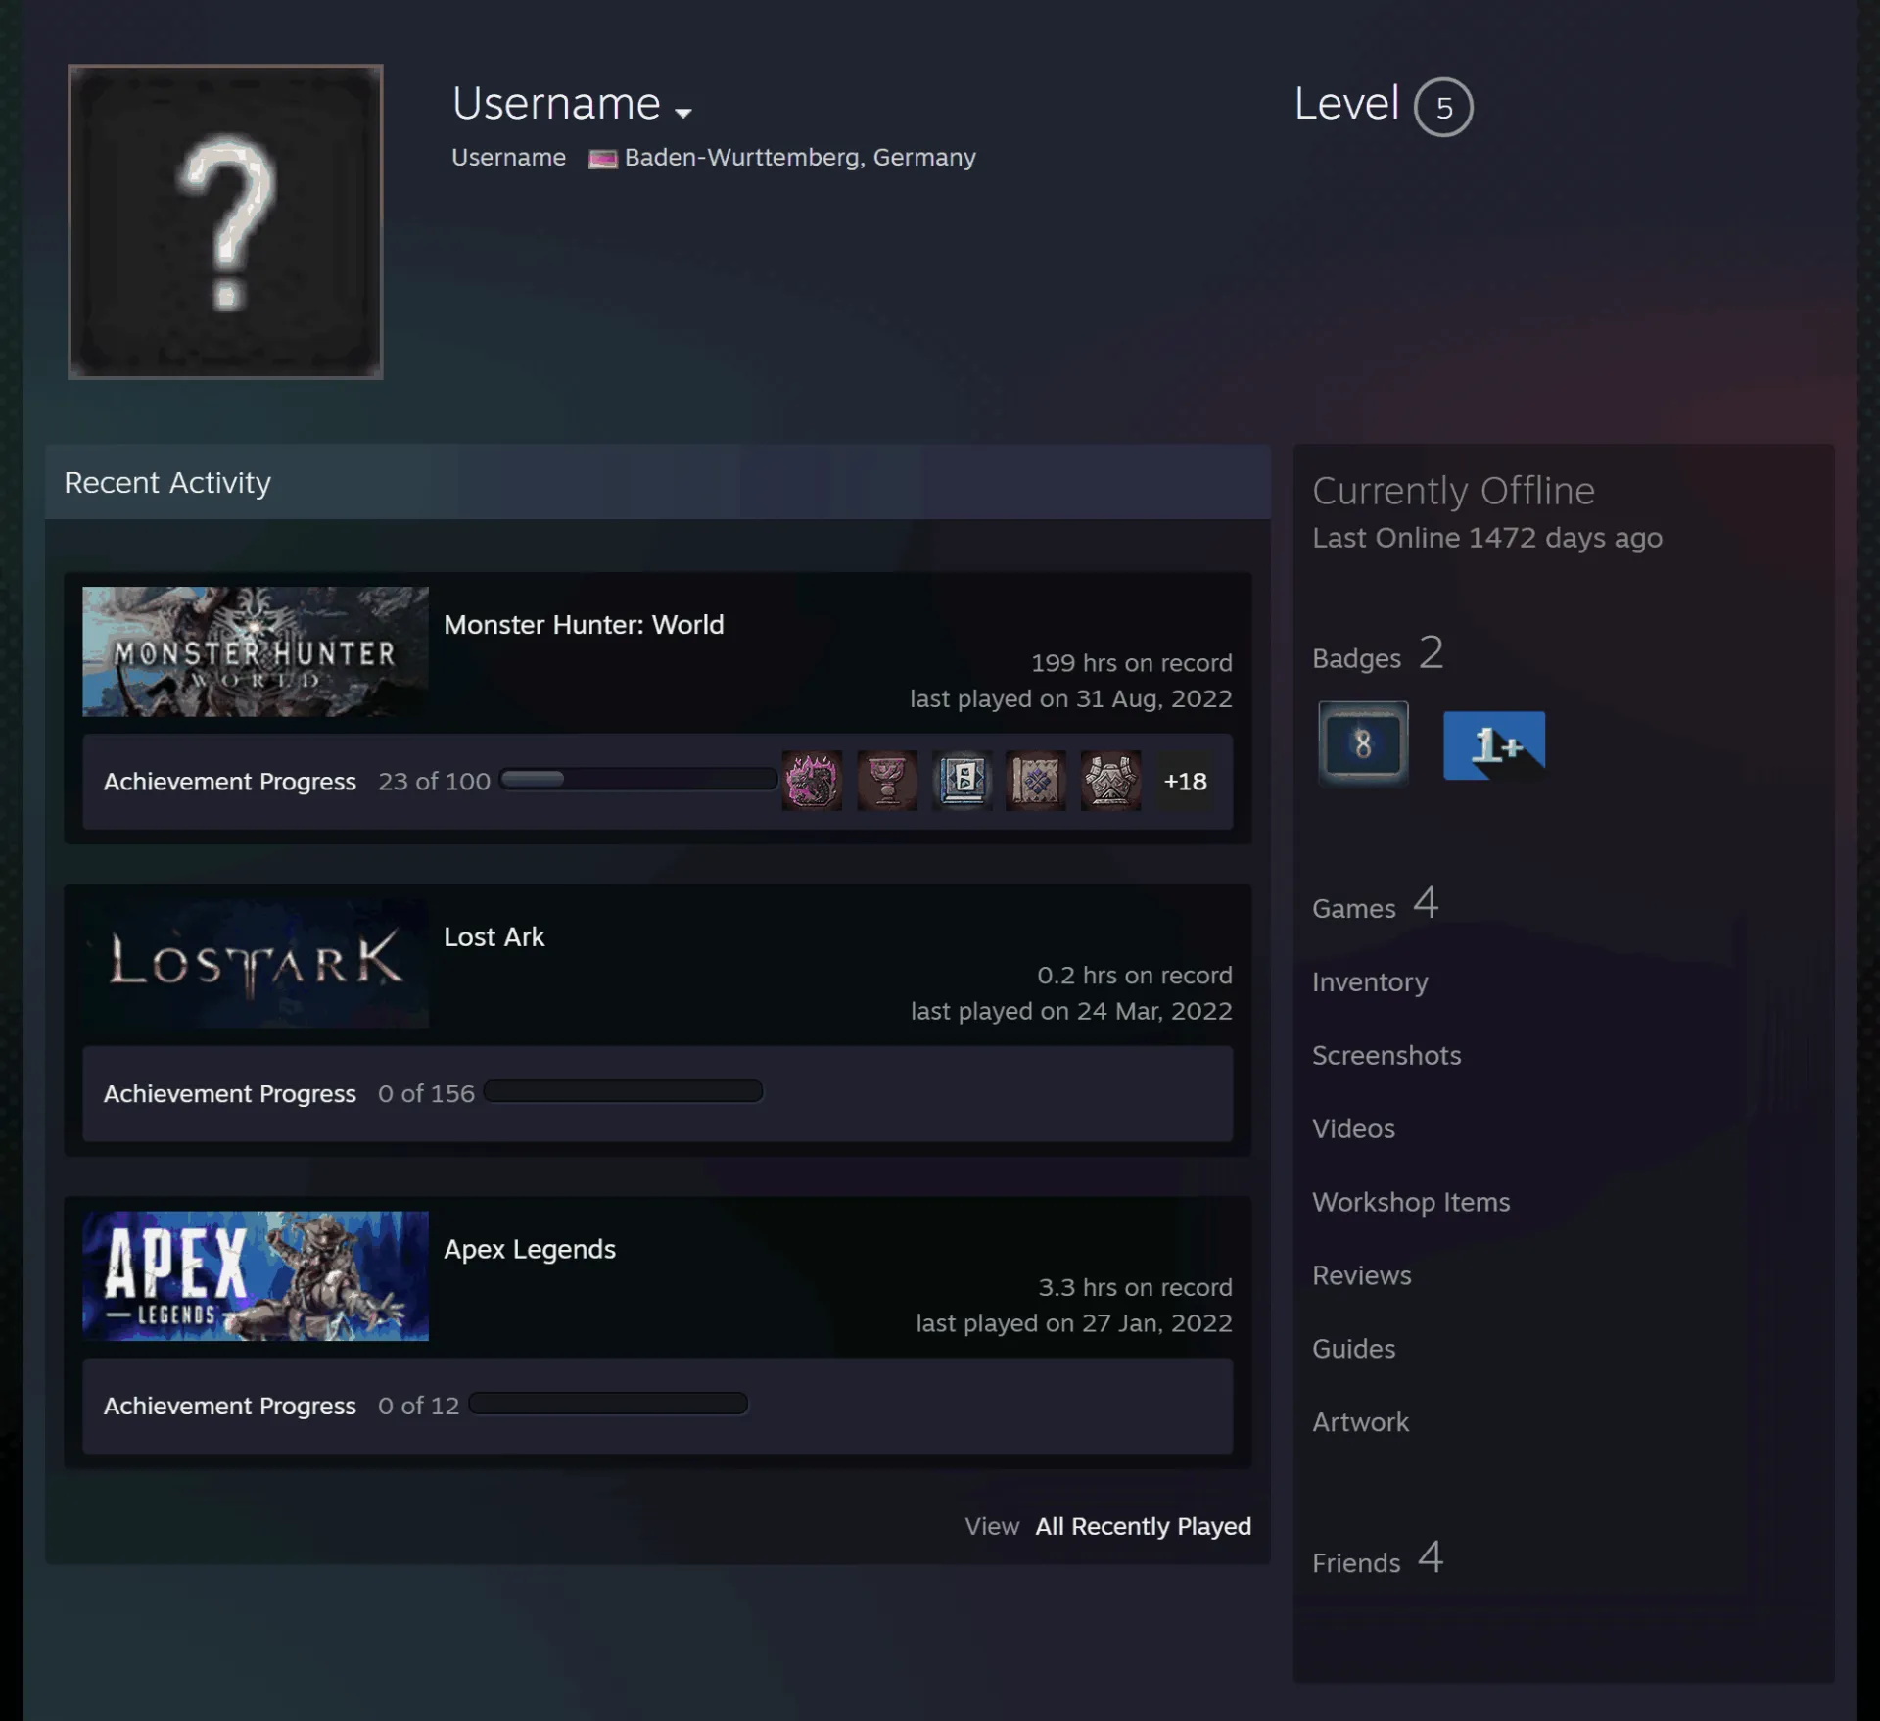Show the +18 more achievements
The height and width of the screenshot is (1721, 1880).
click(x=1185, y=781)
